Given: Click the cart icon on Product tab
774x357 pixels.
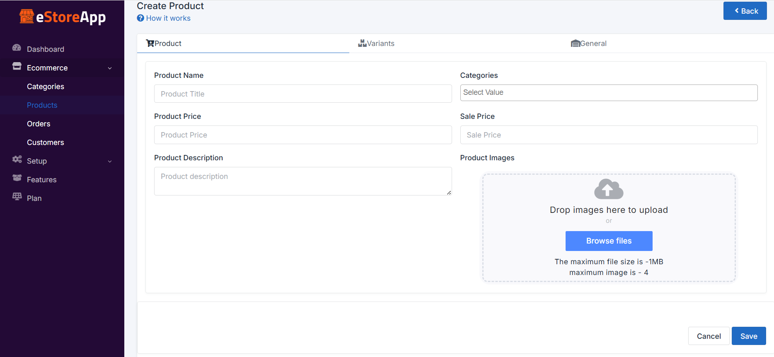Looking at the screenshot, I should [150, 43].
